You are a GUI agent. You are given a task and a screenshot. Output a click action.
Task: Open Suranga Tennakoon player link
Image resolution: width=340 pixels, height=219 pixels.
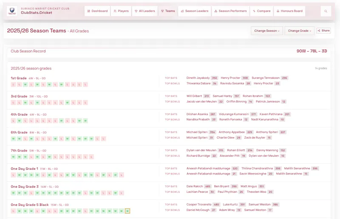pos(266,78)
